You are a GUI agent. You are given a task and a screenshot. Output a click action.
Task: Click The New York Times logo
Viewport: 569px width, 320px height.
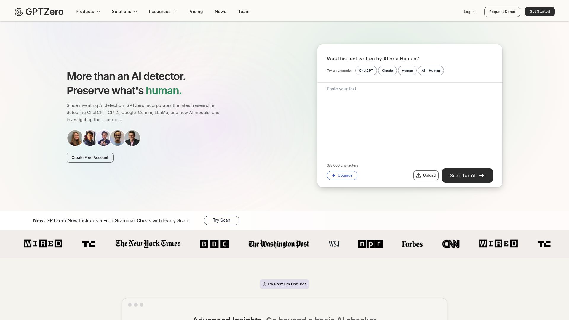[148, 244]
